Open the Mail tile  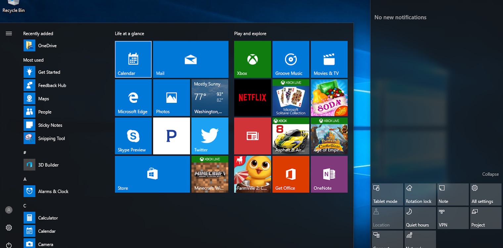pos(191,59)
